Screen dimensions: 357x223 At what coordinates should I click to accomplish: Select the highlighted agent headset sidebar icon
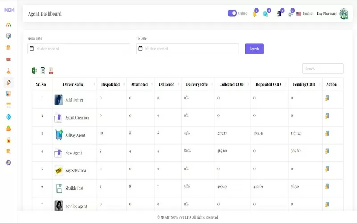[8, 83]
